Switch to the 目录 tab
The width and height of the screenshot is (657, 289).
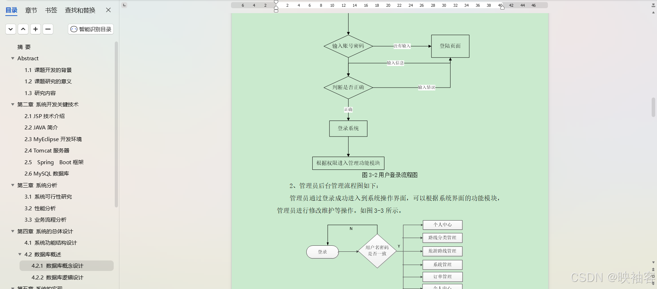[x=11, y=10]
